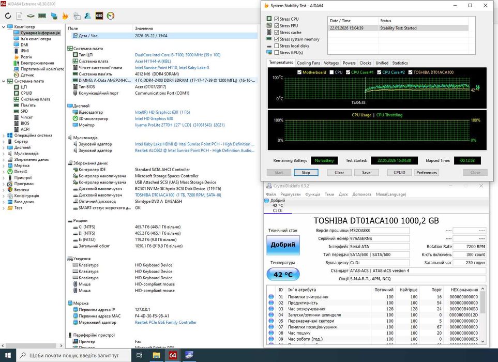Open the BIOS tree node
This screenshot has width=498, height=362.
25,123
